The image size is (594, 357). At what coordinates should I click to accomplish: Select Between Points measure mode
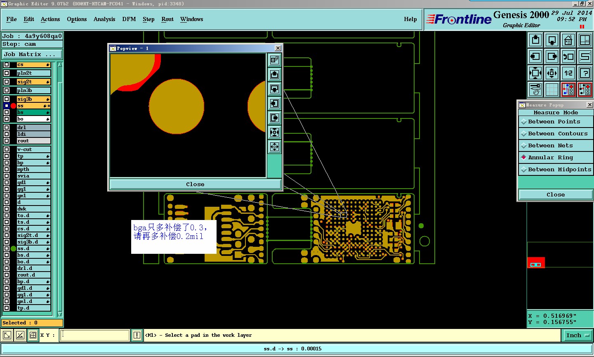pos(556,122)
